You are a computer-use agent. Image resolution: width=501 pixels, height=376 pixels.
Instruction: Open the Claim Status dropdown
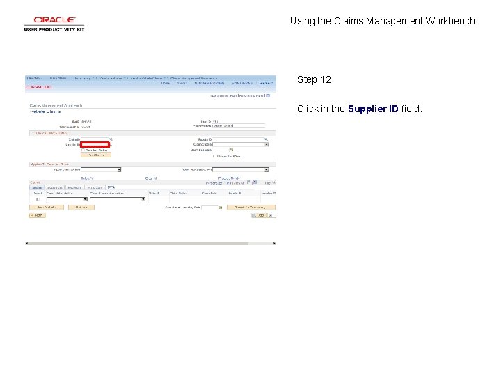click(x=240, y=145)
